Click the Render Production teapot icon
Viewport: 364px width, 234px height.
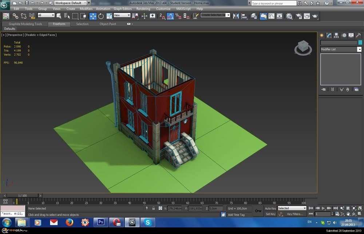[315, 16]
